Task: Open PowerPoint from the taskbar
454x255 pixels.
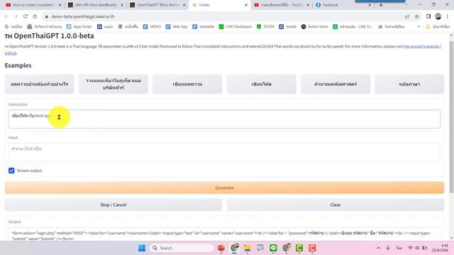Action: tap(221, 248)
